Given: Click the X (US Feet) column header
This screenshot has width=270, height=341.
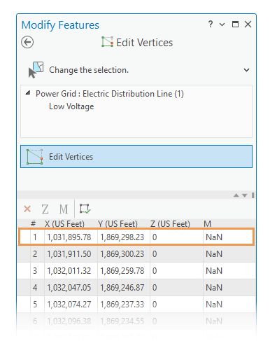Looking at the screenshot, I should [64, 224].
